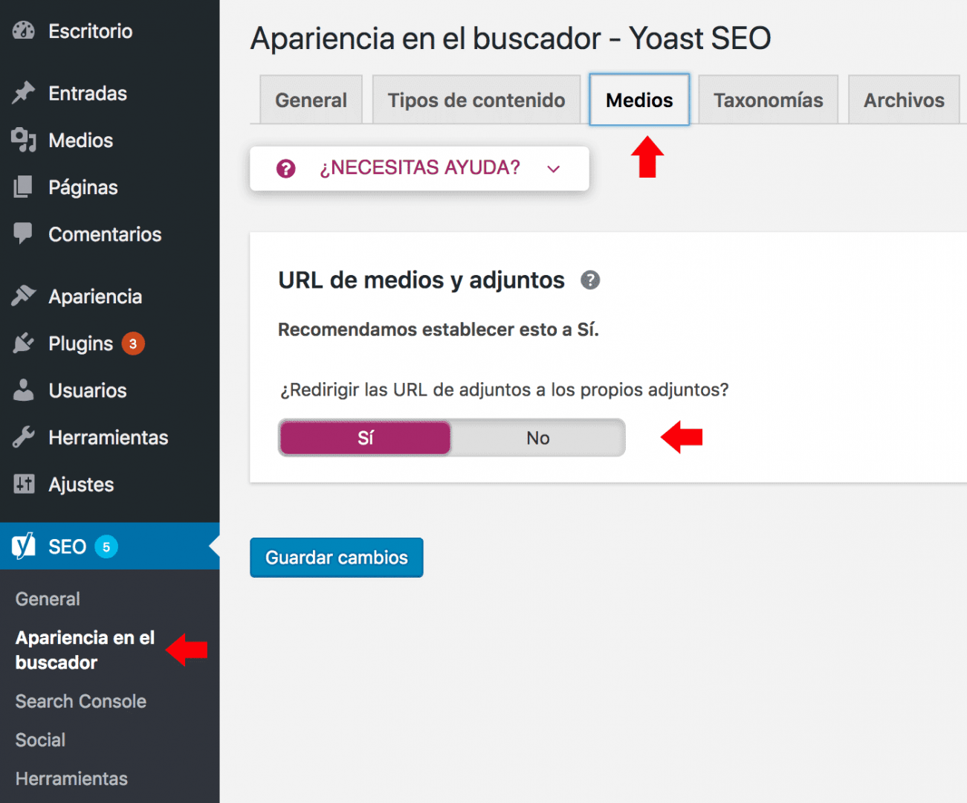Select the Medios tab

(639, 100)
